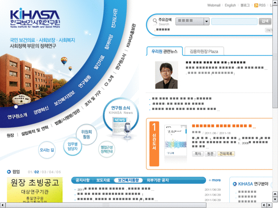
Task: Open the 업무별 담당자 bubble
Action: (x=73, y=146)
